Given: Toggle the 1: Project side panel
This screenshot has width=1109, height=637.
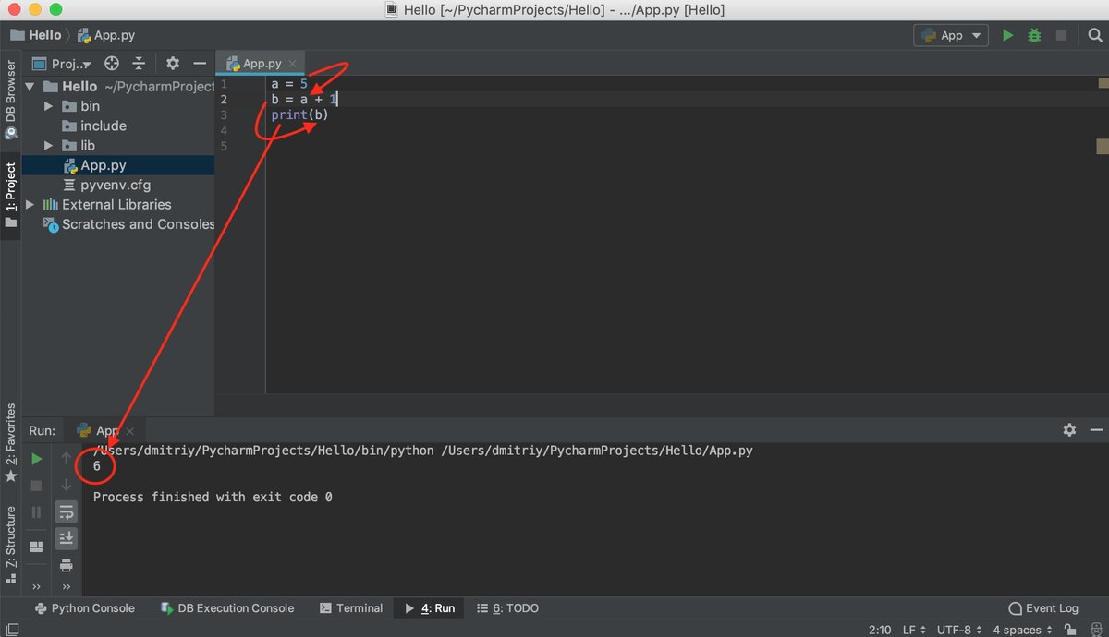Looking at the screenshot, I should point(10,195).
